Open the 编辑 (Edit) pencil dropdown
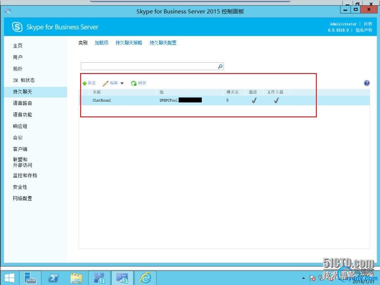 pos(113,83)
